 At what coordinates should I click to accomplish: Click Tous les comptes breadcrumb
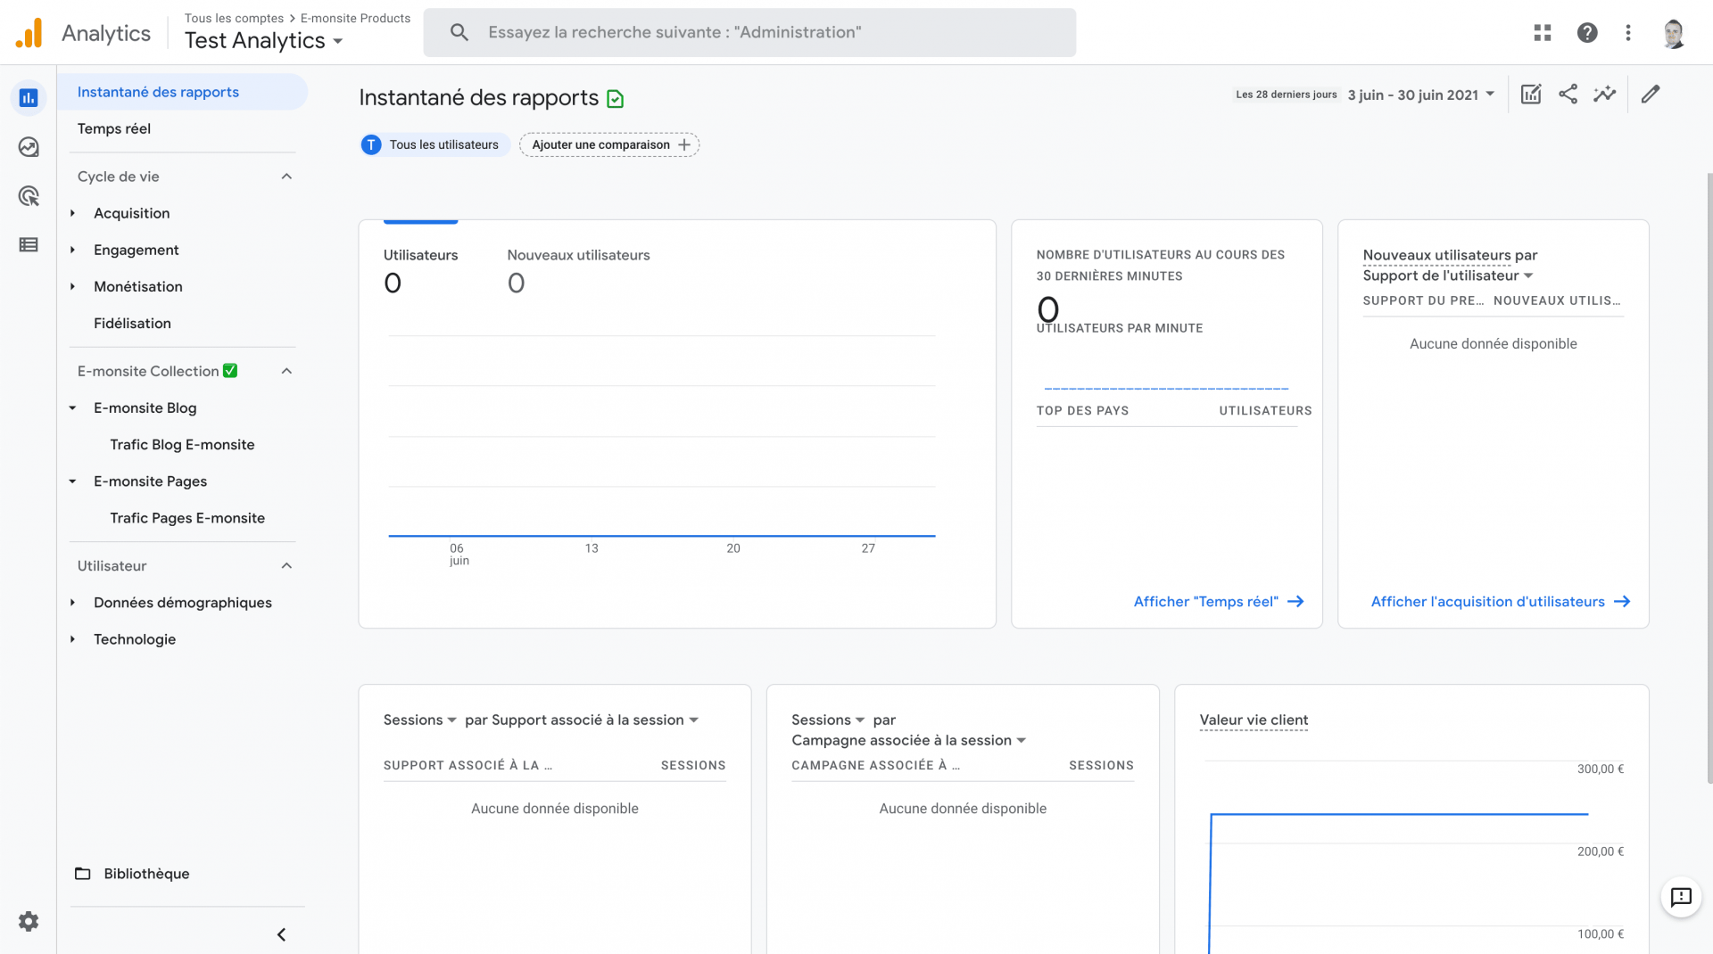234,18
